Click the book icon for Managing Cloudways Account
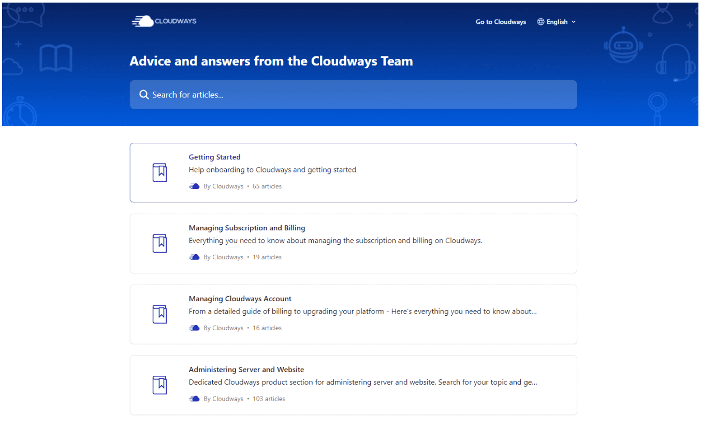Image resolution: width=701 pixels, height=426 pixels. (x=159, y=314)
